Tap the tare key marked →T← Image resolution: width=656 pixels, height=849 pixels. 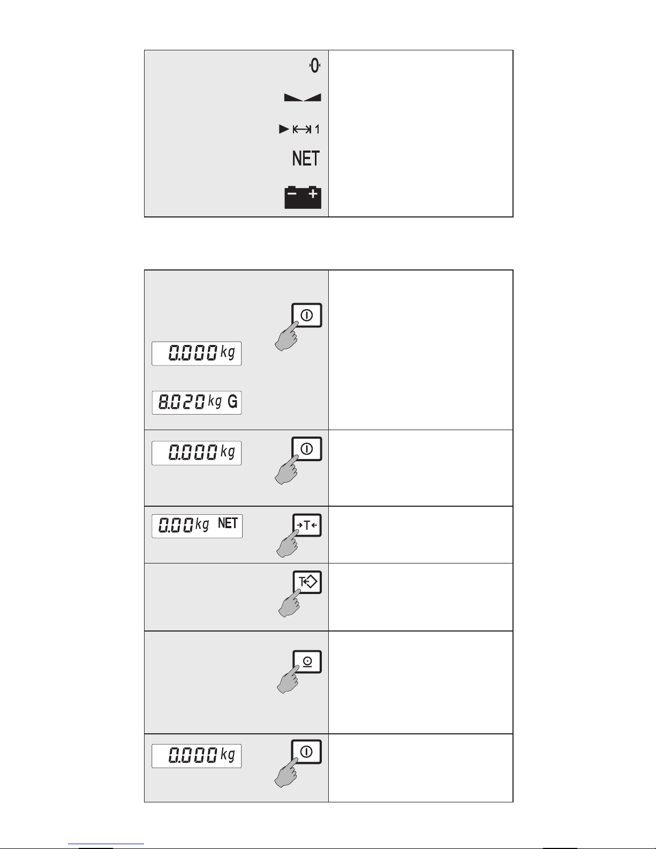307,525
